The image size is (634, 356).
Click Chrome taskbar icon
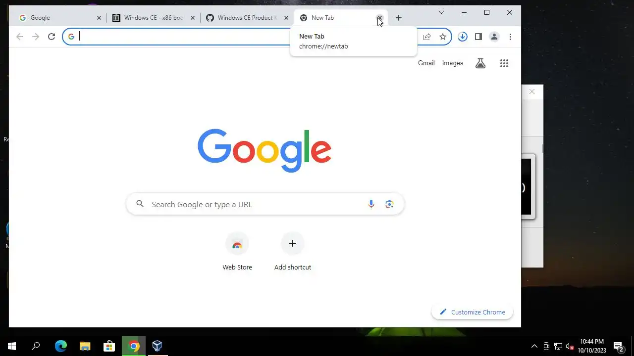(133, 346)
